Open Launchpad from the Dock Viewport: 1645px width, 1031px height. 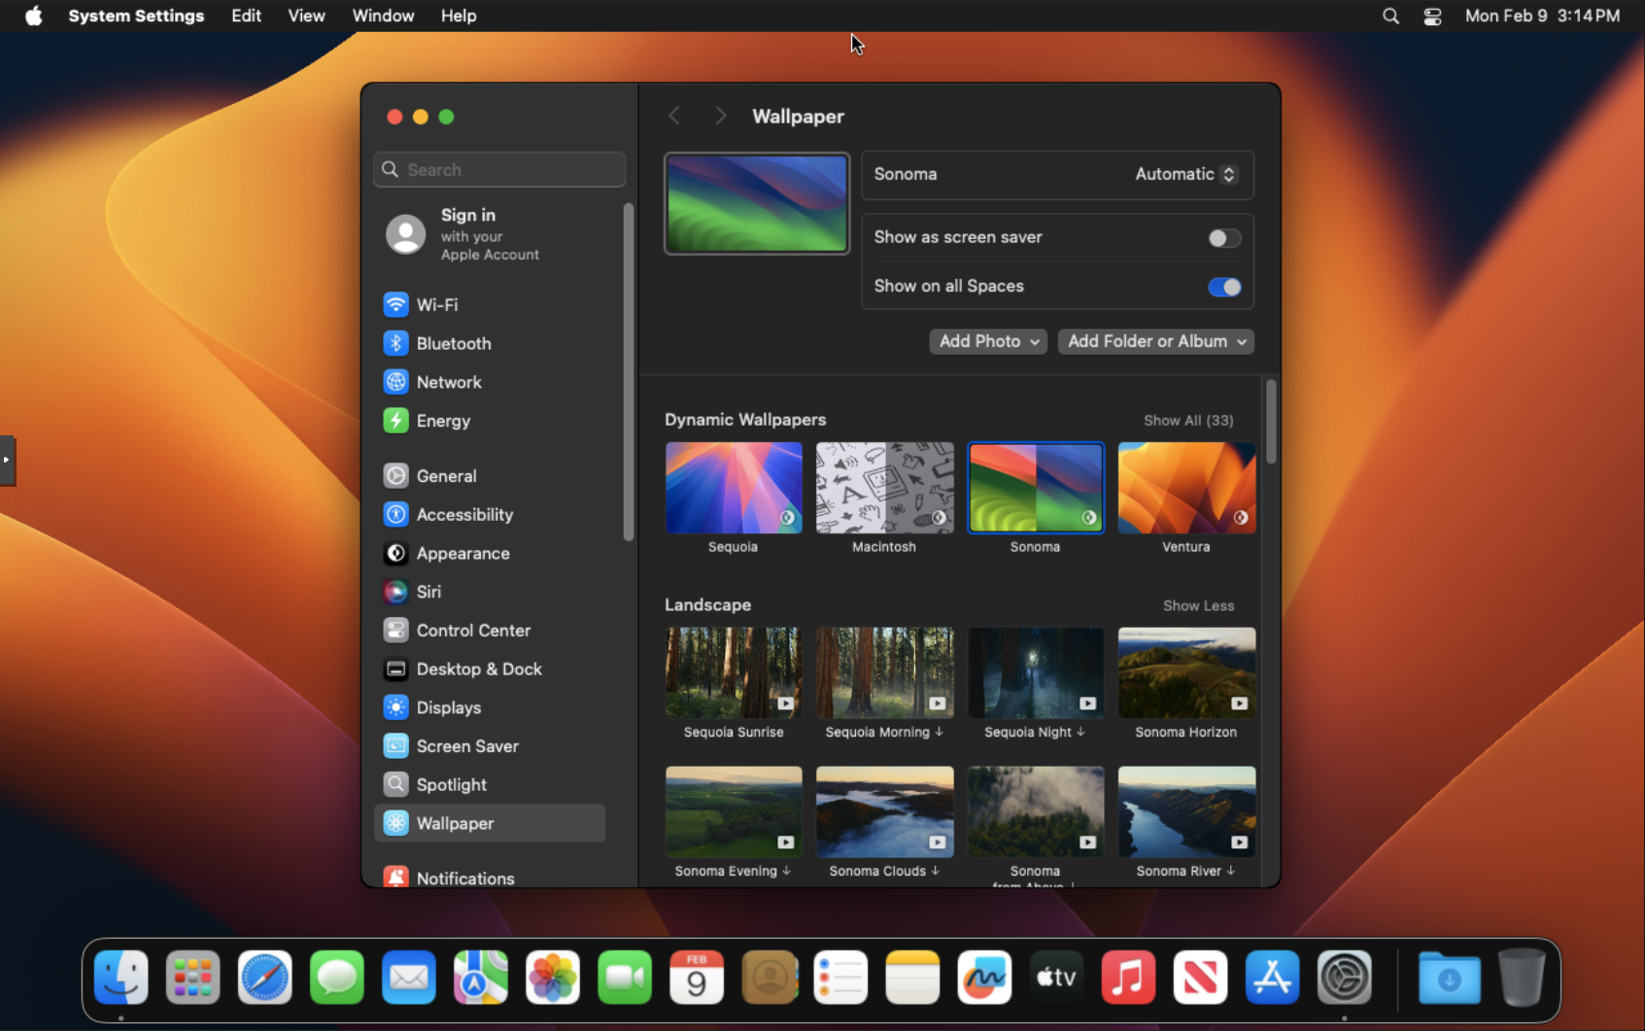tap(193, 977)
